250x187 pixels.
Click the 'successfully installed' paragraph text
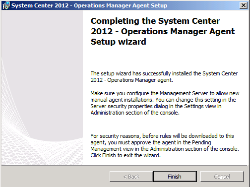(x=164, y=76)
